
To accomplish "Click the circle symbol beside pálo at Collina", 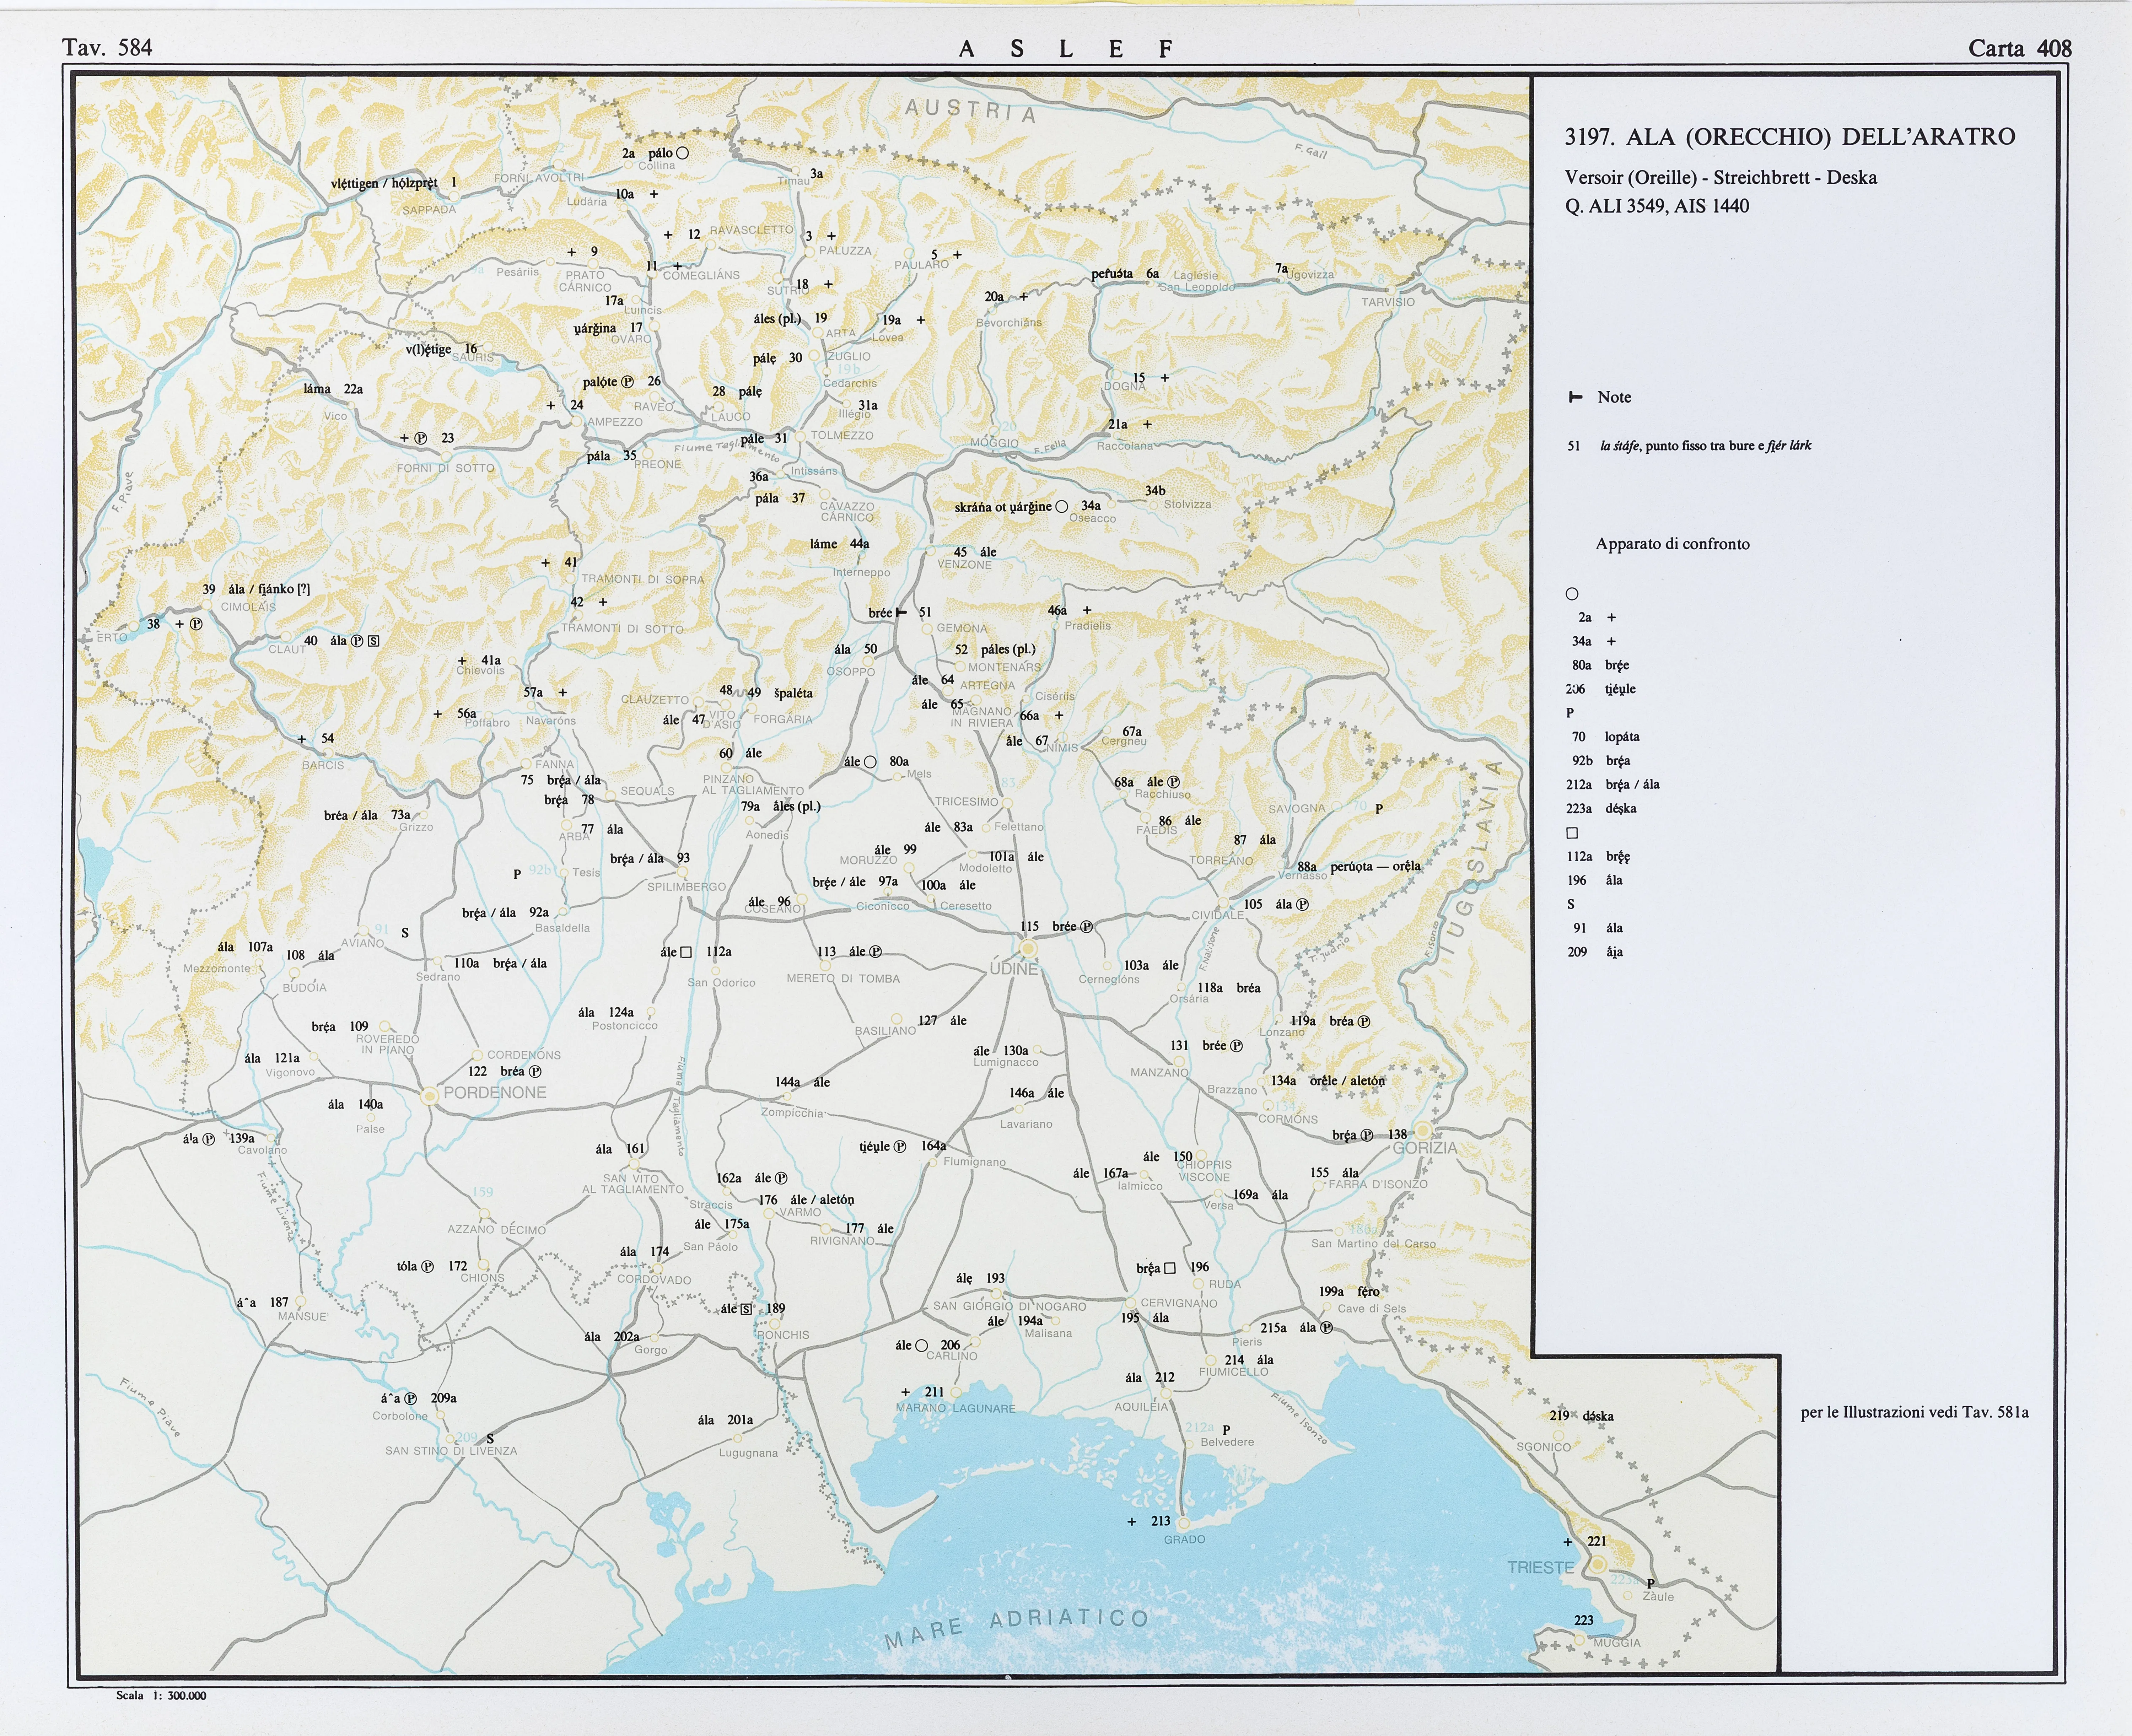I will point(683,153).
